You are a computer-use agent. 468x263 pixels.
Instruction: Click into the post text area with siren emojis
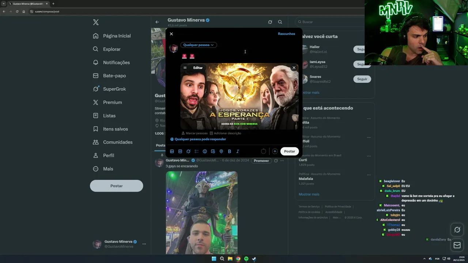[x=239, y=56]
